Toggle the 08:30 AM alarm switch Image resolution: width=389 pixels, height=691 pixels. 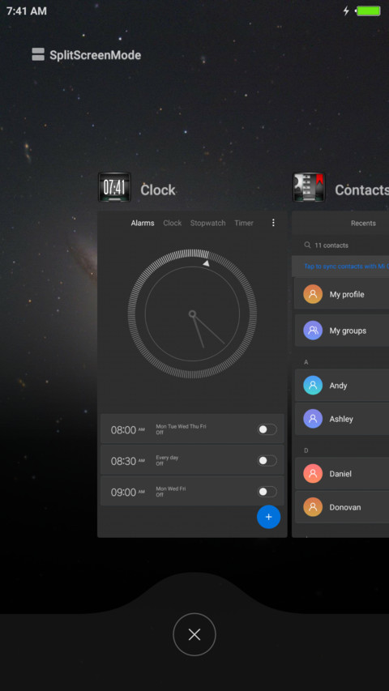point(267,460)
